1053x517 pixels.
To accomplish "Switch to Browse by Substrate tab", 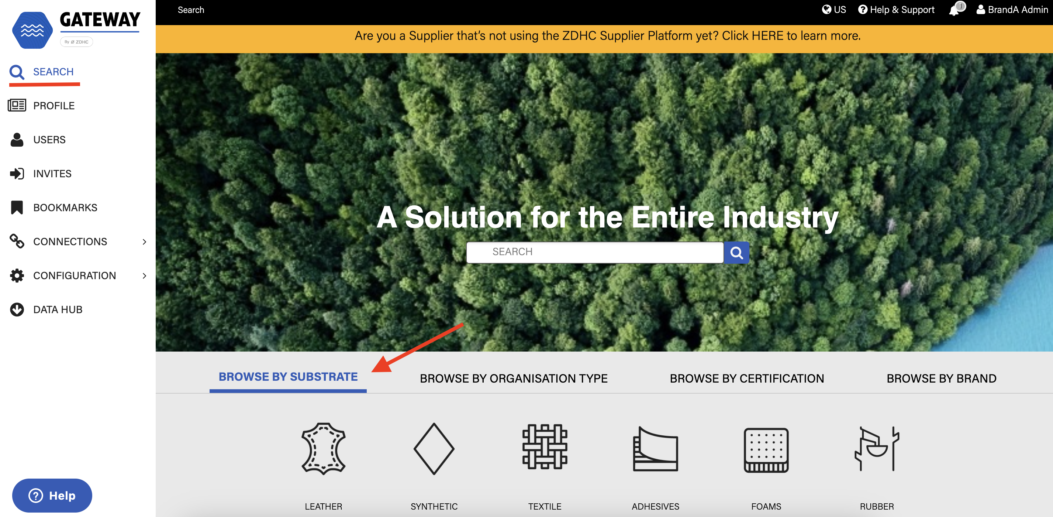I will pyautogui.click(x=288, y=377).
